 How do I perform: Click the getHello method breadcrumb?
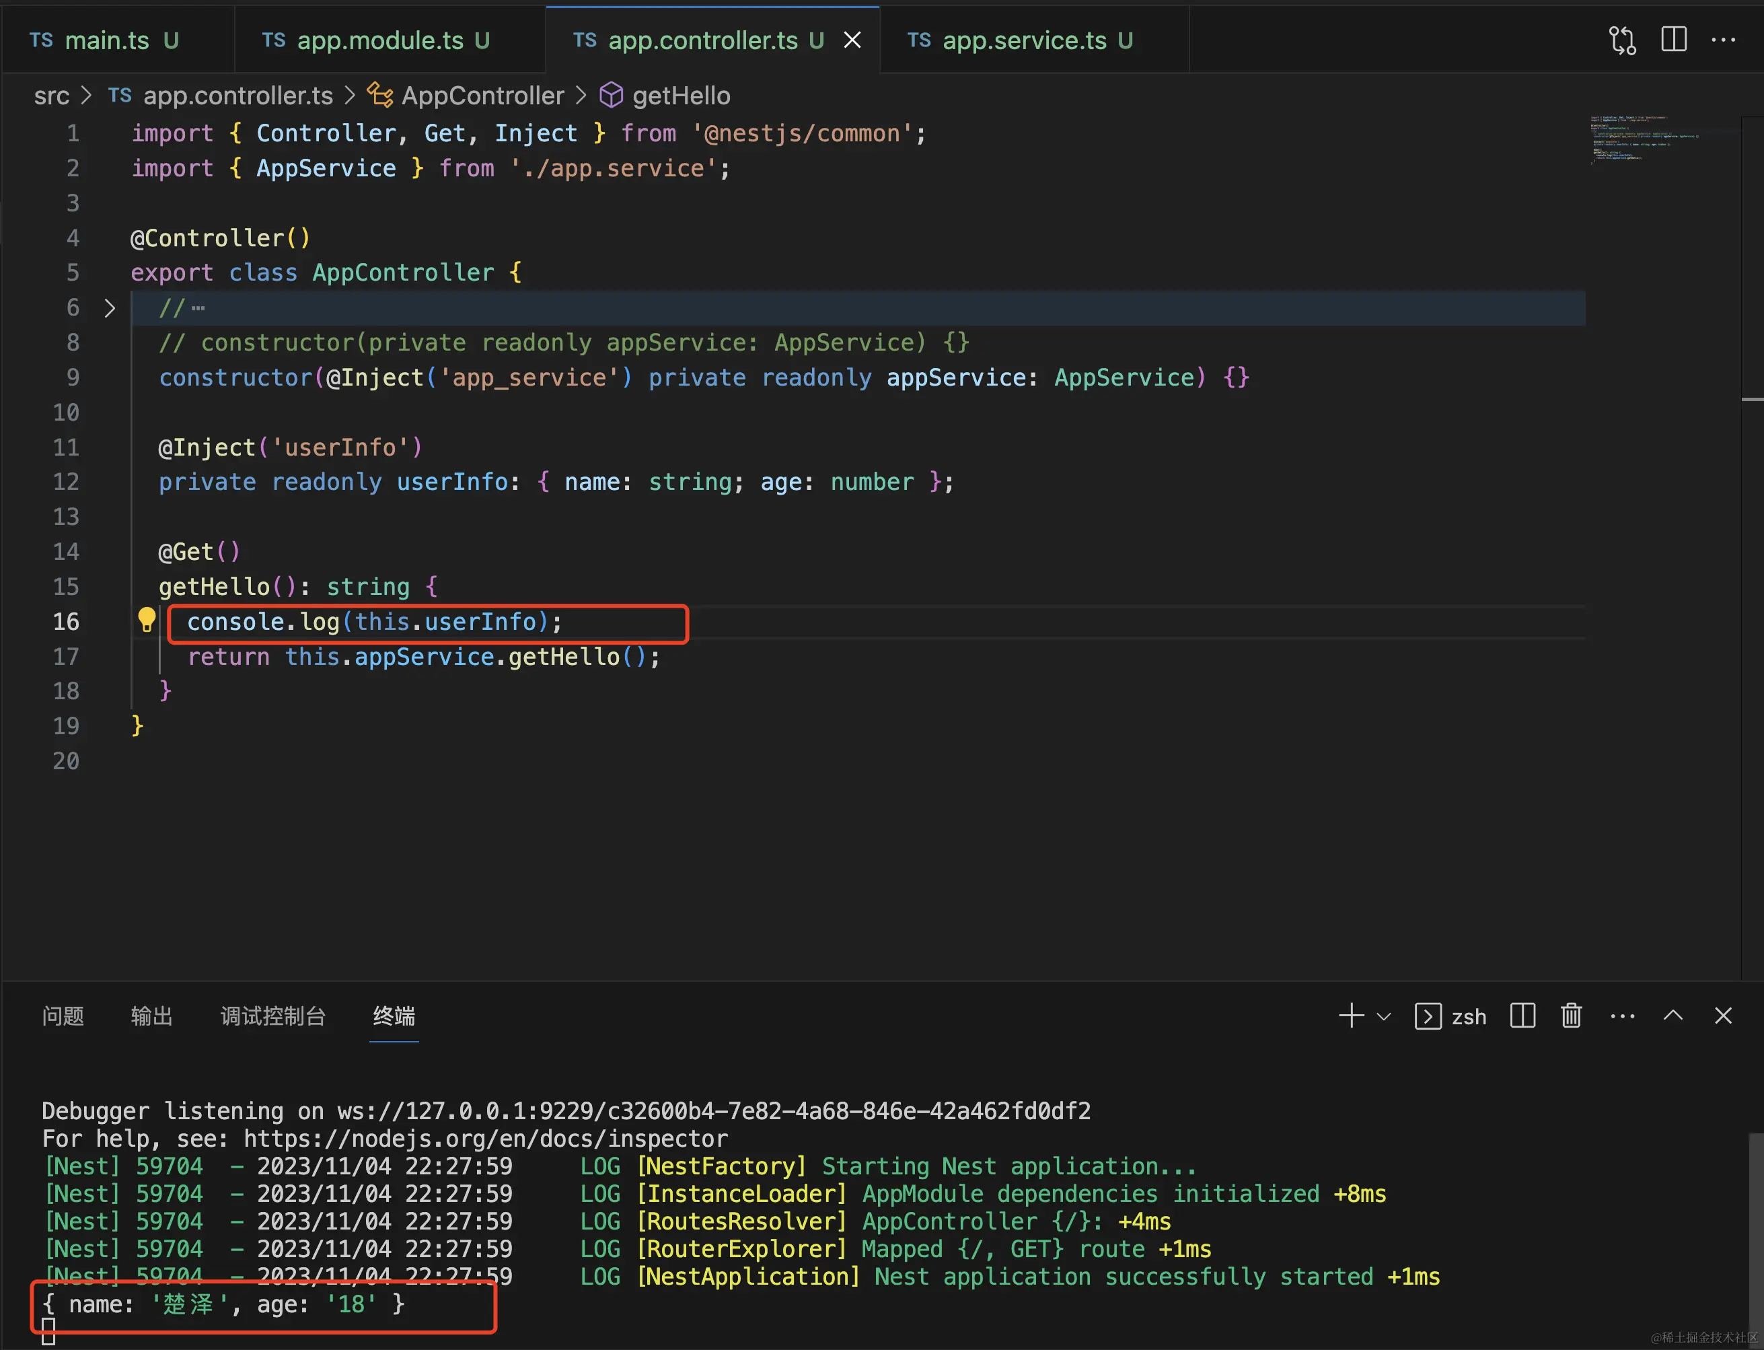[665, 96]
